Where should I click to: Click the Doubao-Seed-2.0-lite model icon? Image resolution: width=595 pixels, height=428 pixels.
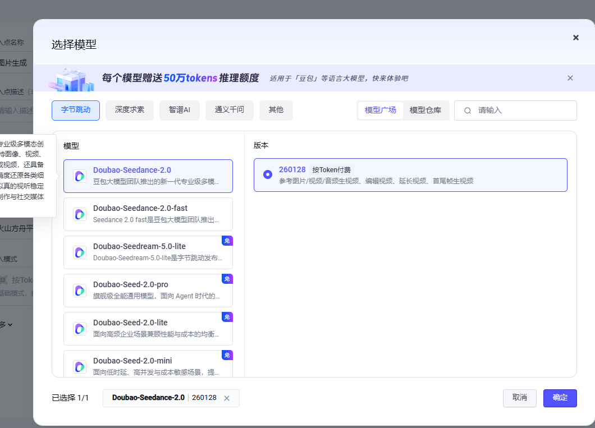tap(80, 329)
